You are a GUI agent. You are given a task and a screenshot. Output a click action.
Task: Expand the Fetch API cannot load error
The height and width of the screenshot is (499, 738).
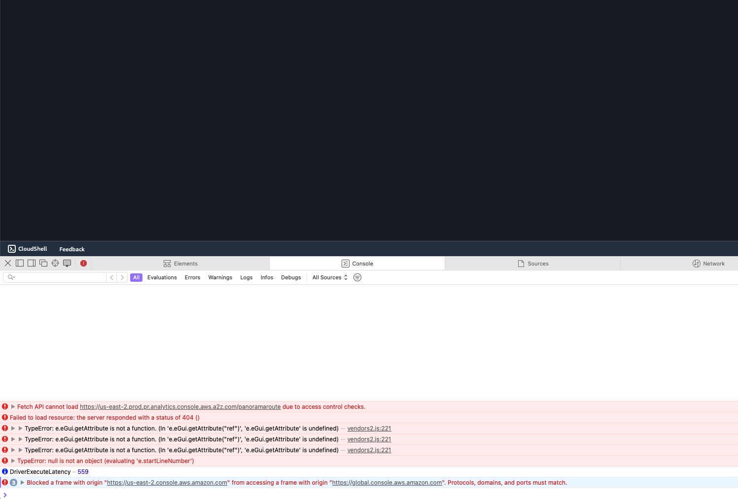[13, 407]
